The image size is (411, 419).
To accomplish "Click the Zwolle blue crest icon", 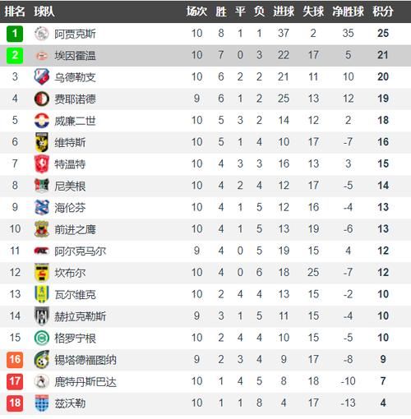I will coord(42,403).
